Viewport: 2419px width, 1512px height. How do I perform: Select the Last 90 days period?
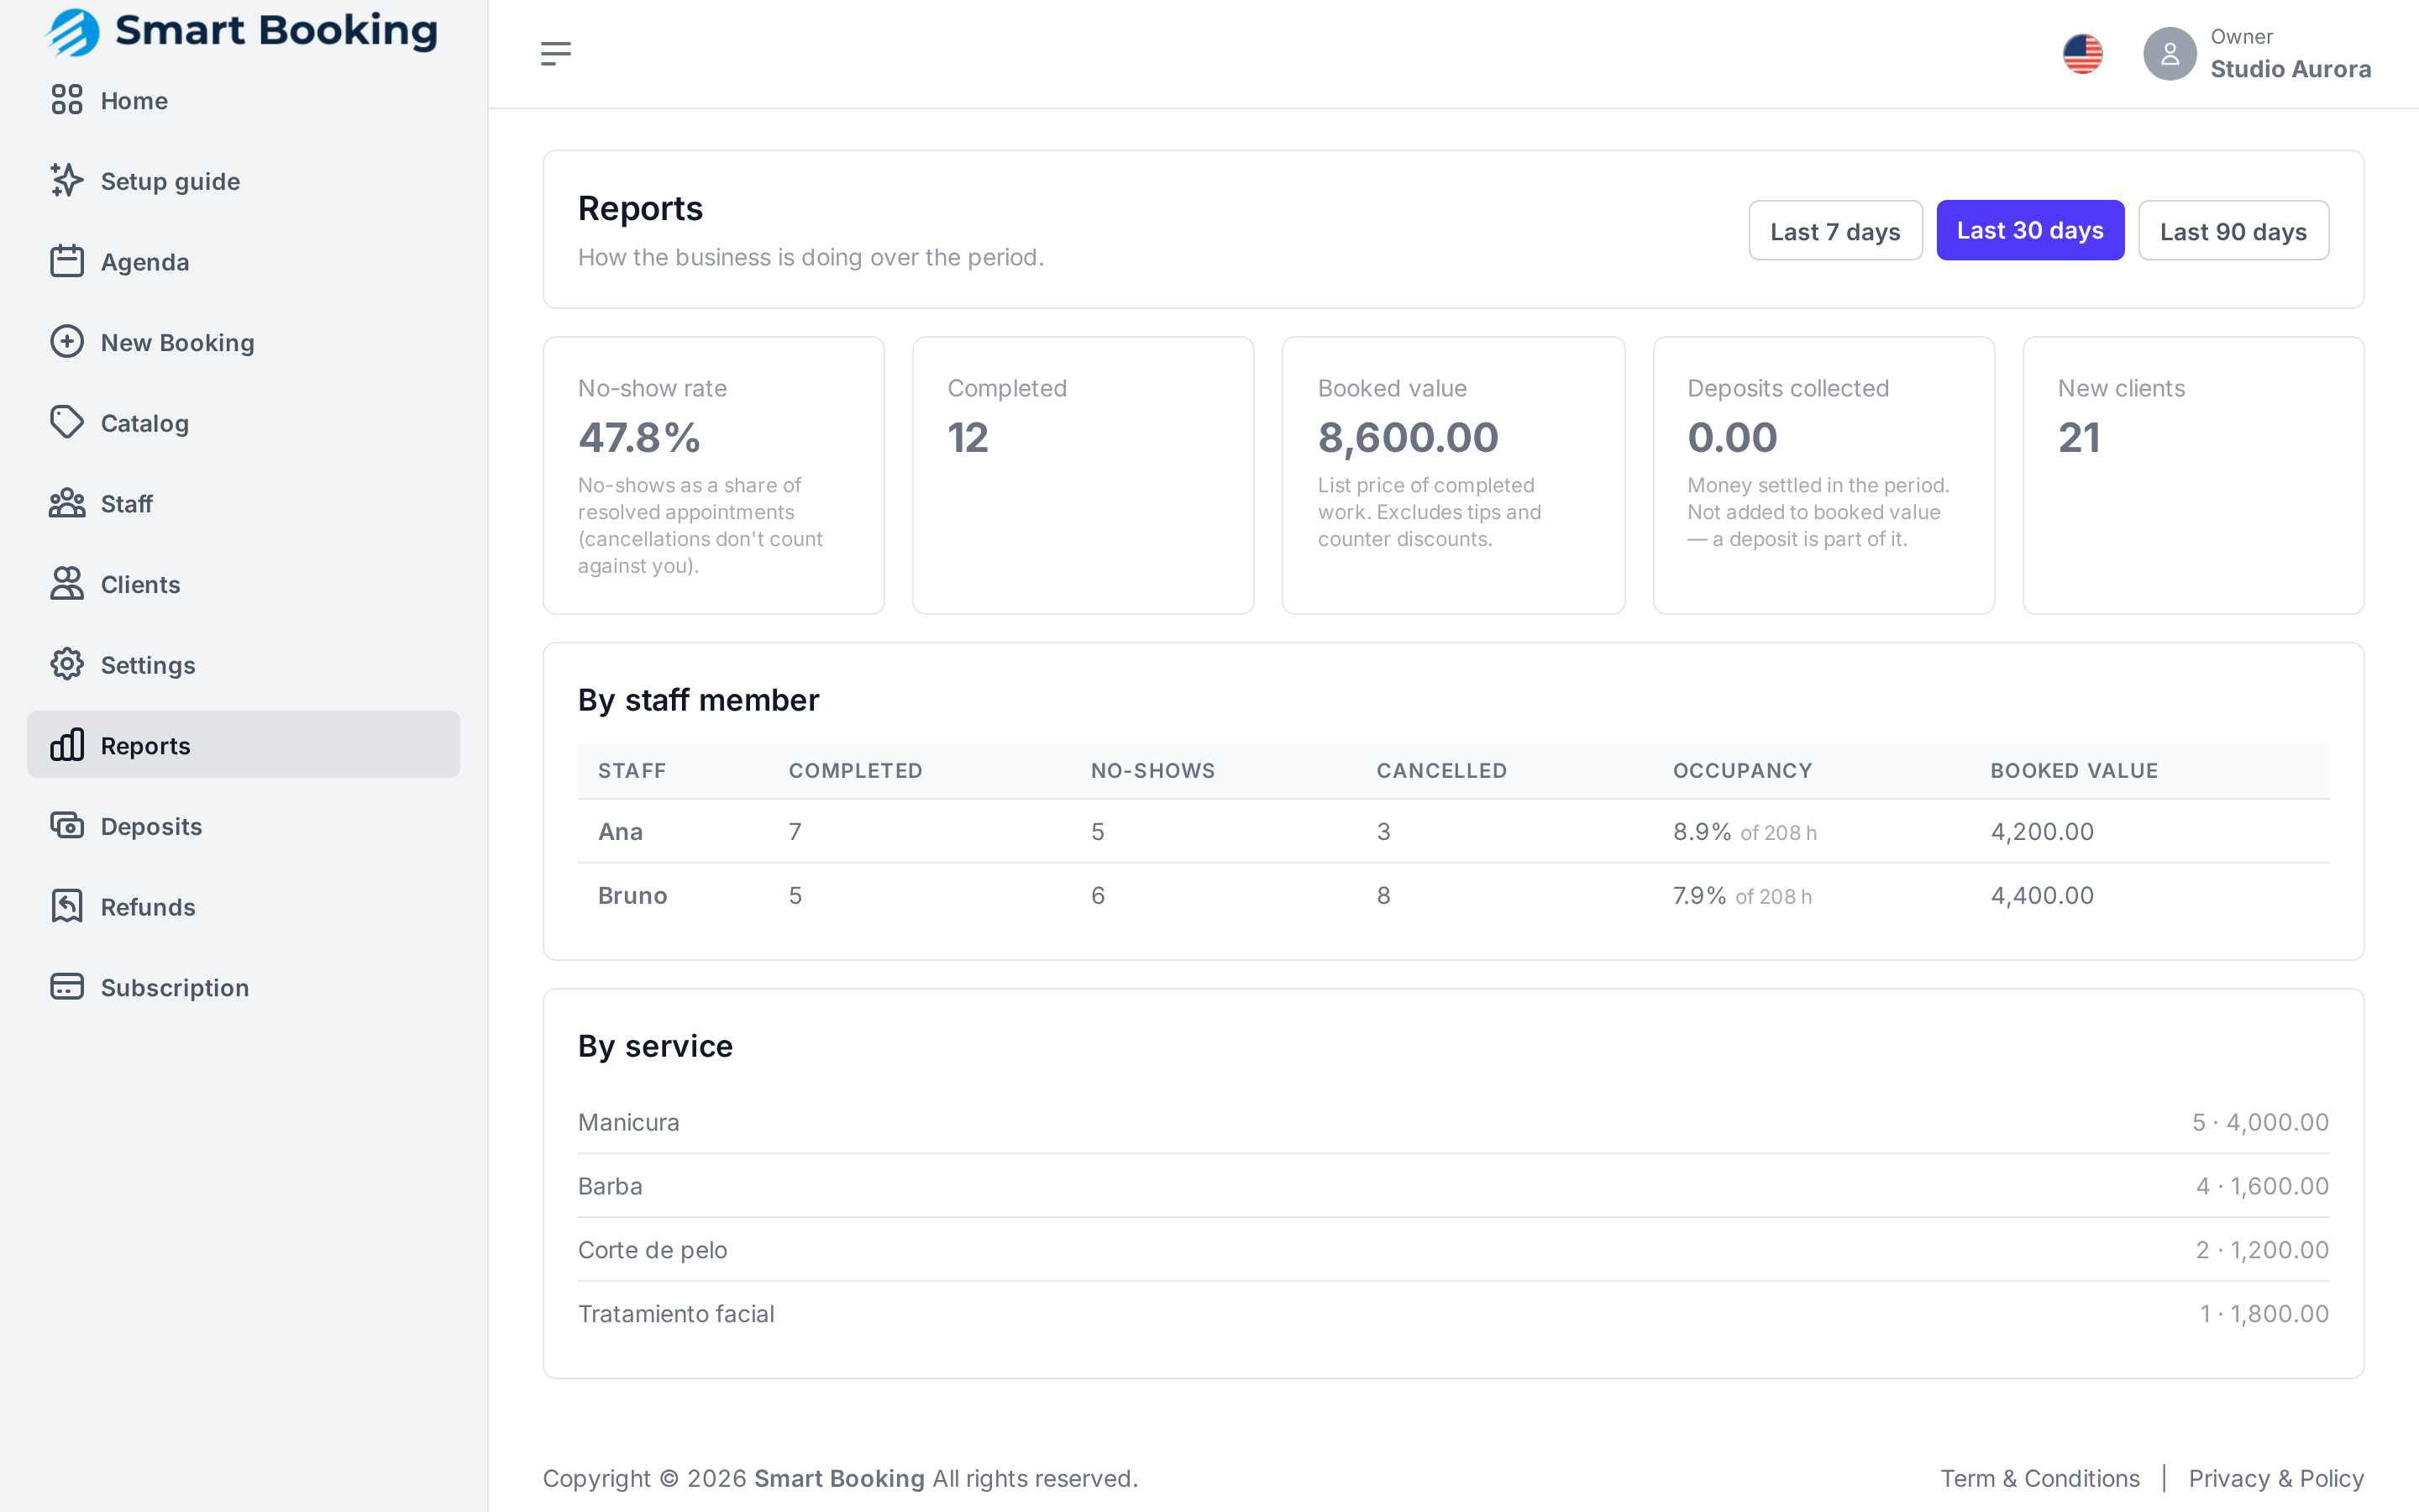tap(2233, 231)
